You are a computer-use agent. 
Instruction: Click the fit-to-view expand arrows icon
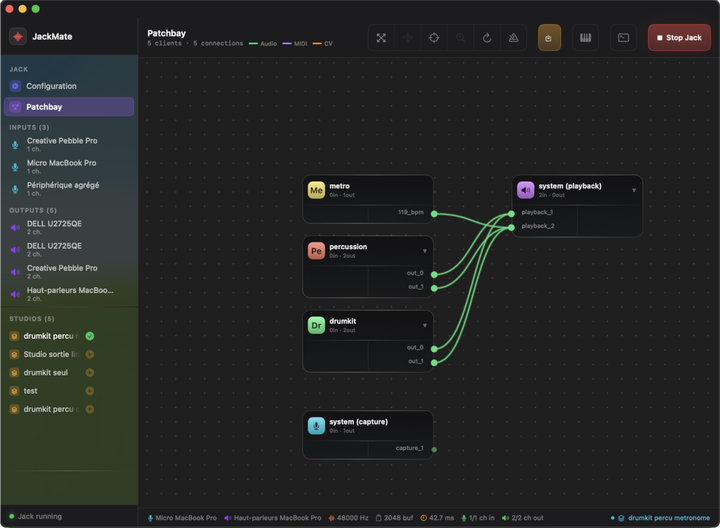point(381,38)
